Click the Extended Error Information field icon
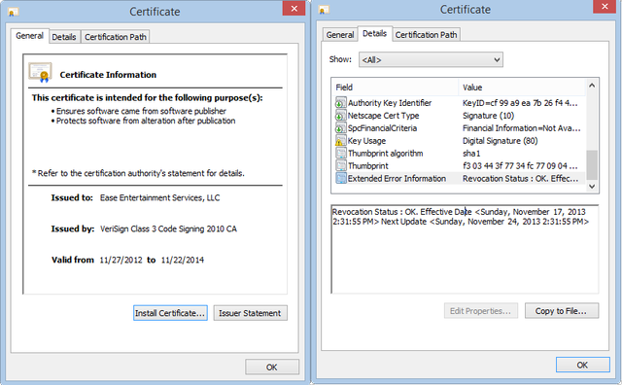This screenshot has width=622, height=385. (x=340, y=179)
